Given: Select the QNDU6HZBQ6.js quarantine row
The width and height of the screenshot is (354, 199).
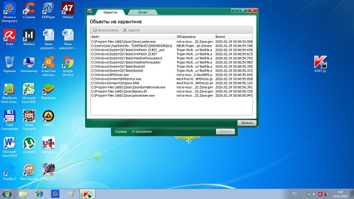Looking at the screenshot, I should [172, 46].
